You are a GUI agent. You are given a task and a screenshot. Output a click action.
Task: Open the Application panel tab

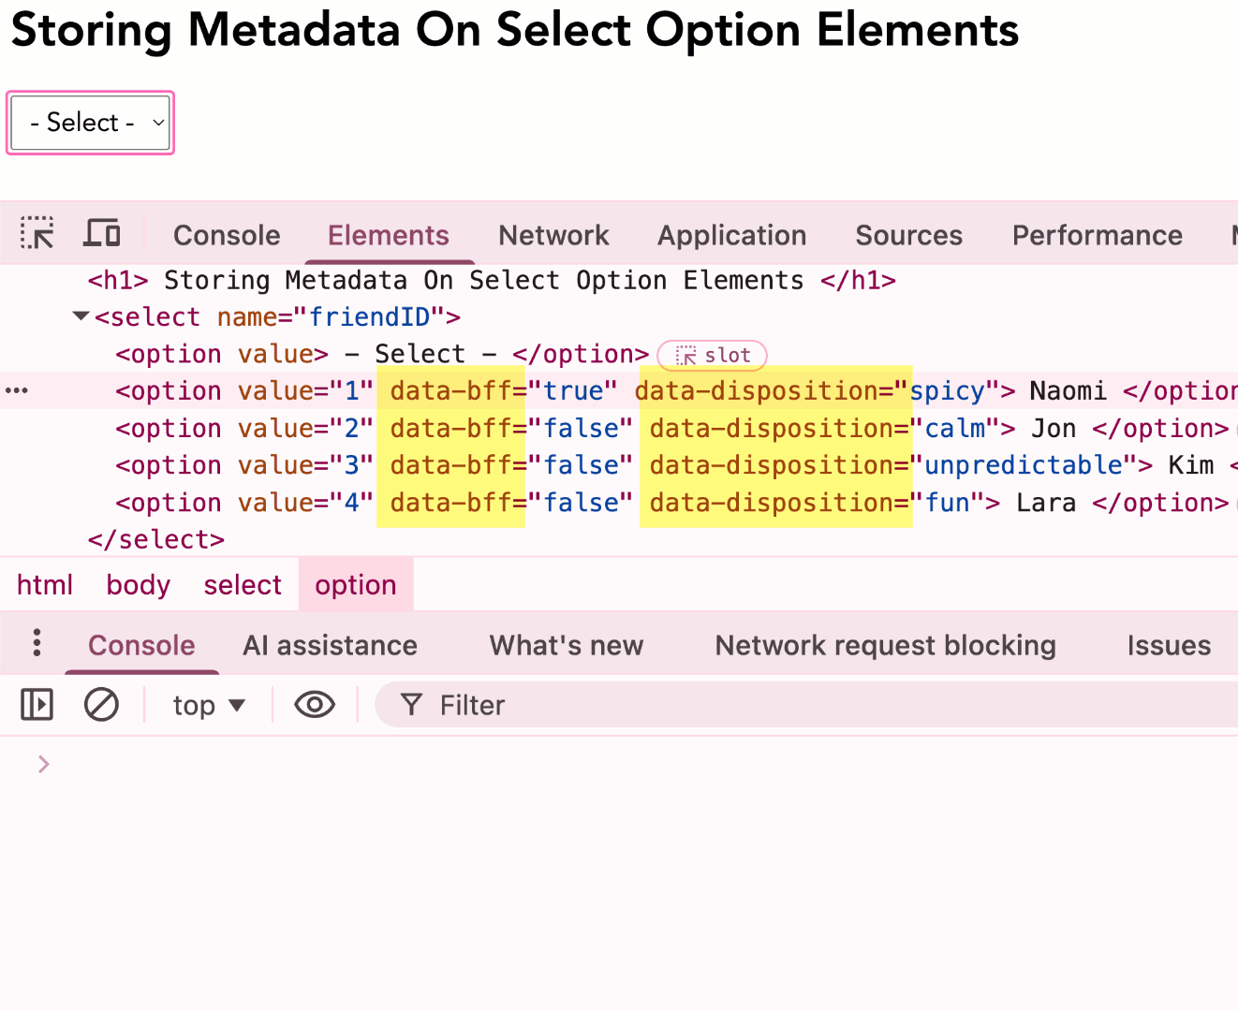(x=731, y=235)
